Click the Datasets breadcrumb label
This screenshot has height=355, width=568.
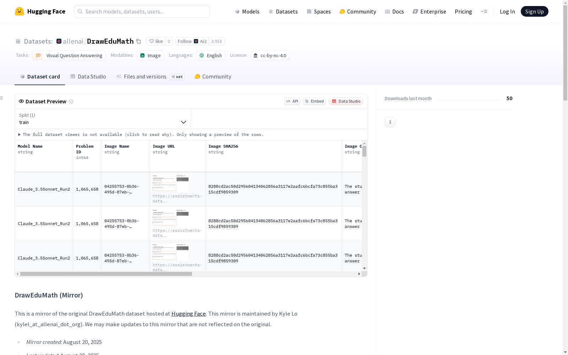(x=38, y=42)
